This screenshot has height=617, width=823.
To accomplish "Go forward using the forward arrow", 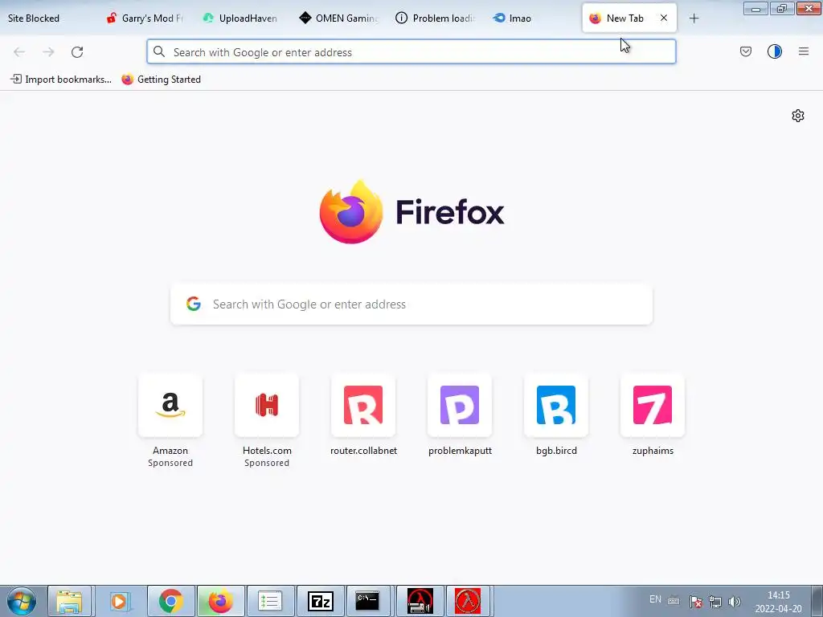I will tap(48, 52).
